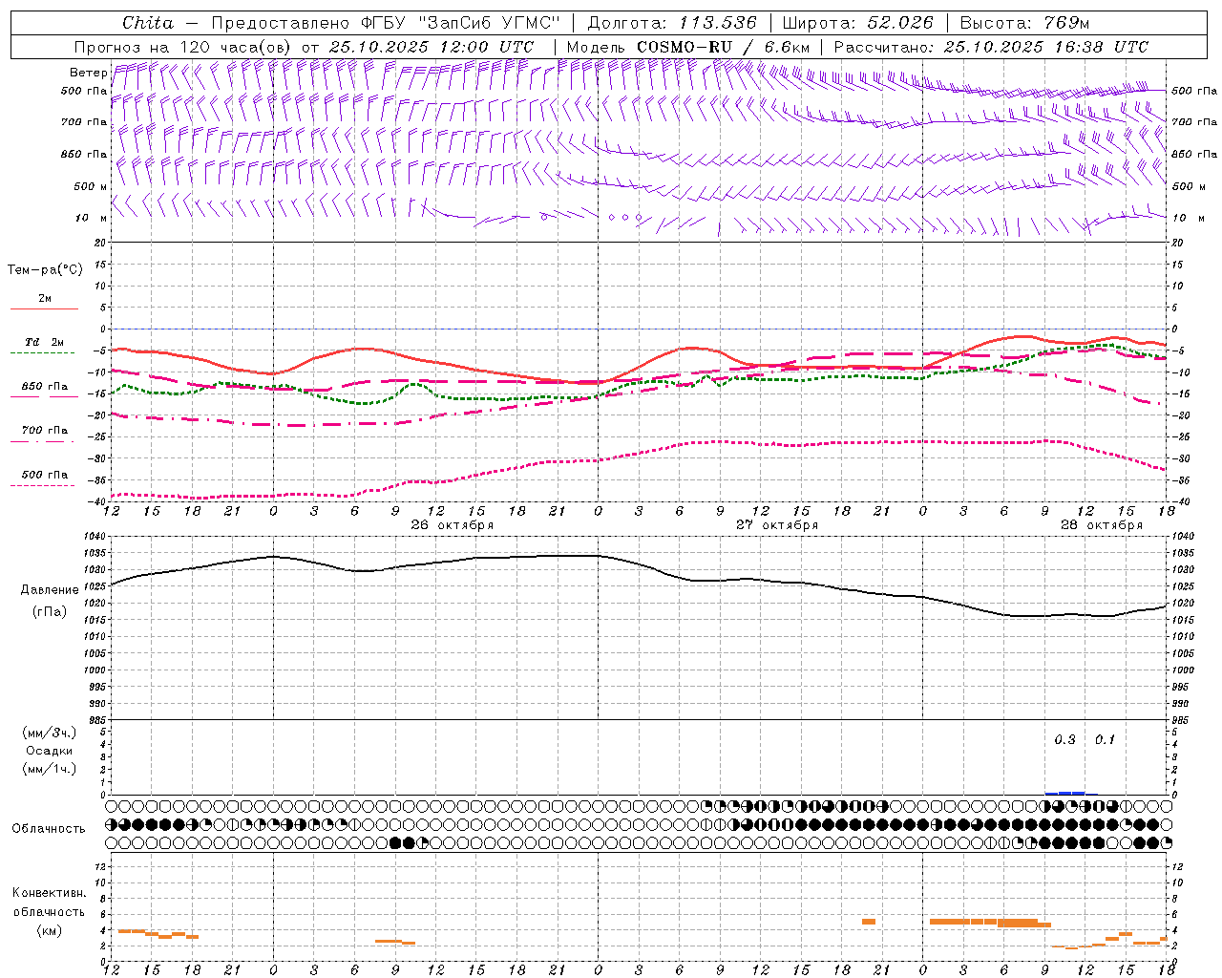The width and height of the screenshot is (1222, 978).
Task: Click the "(гПа)" unit label under Давление
Action: (x=50, y=612)
